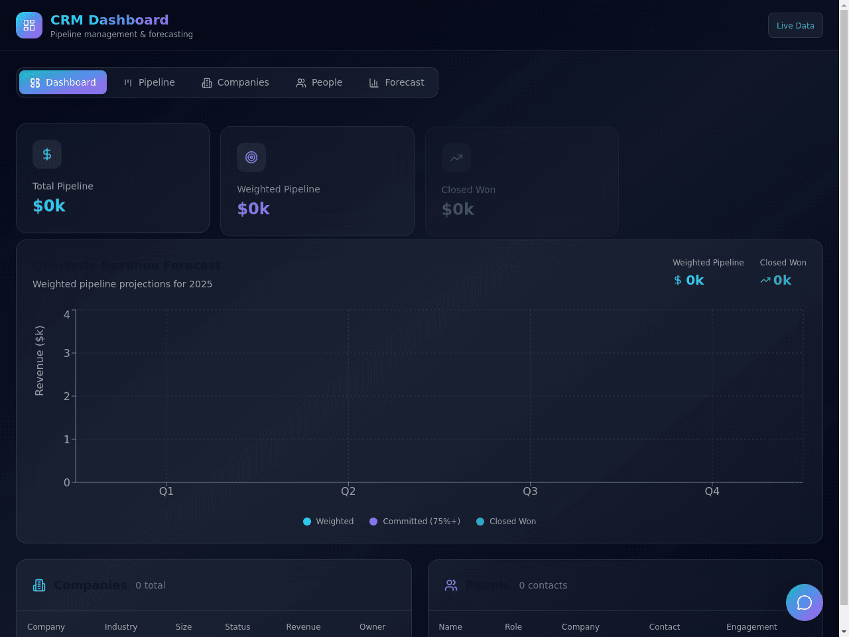
Task: Click the CRM Dashboard title text
Action: (109, 20)
